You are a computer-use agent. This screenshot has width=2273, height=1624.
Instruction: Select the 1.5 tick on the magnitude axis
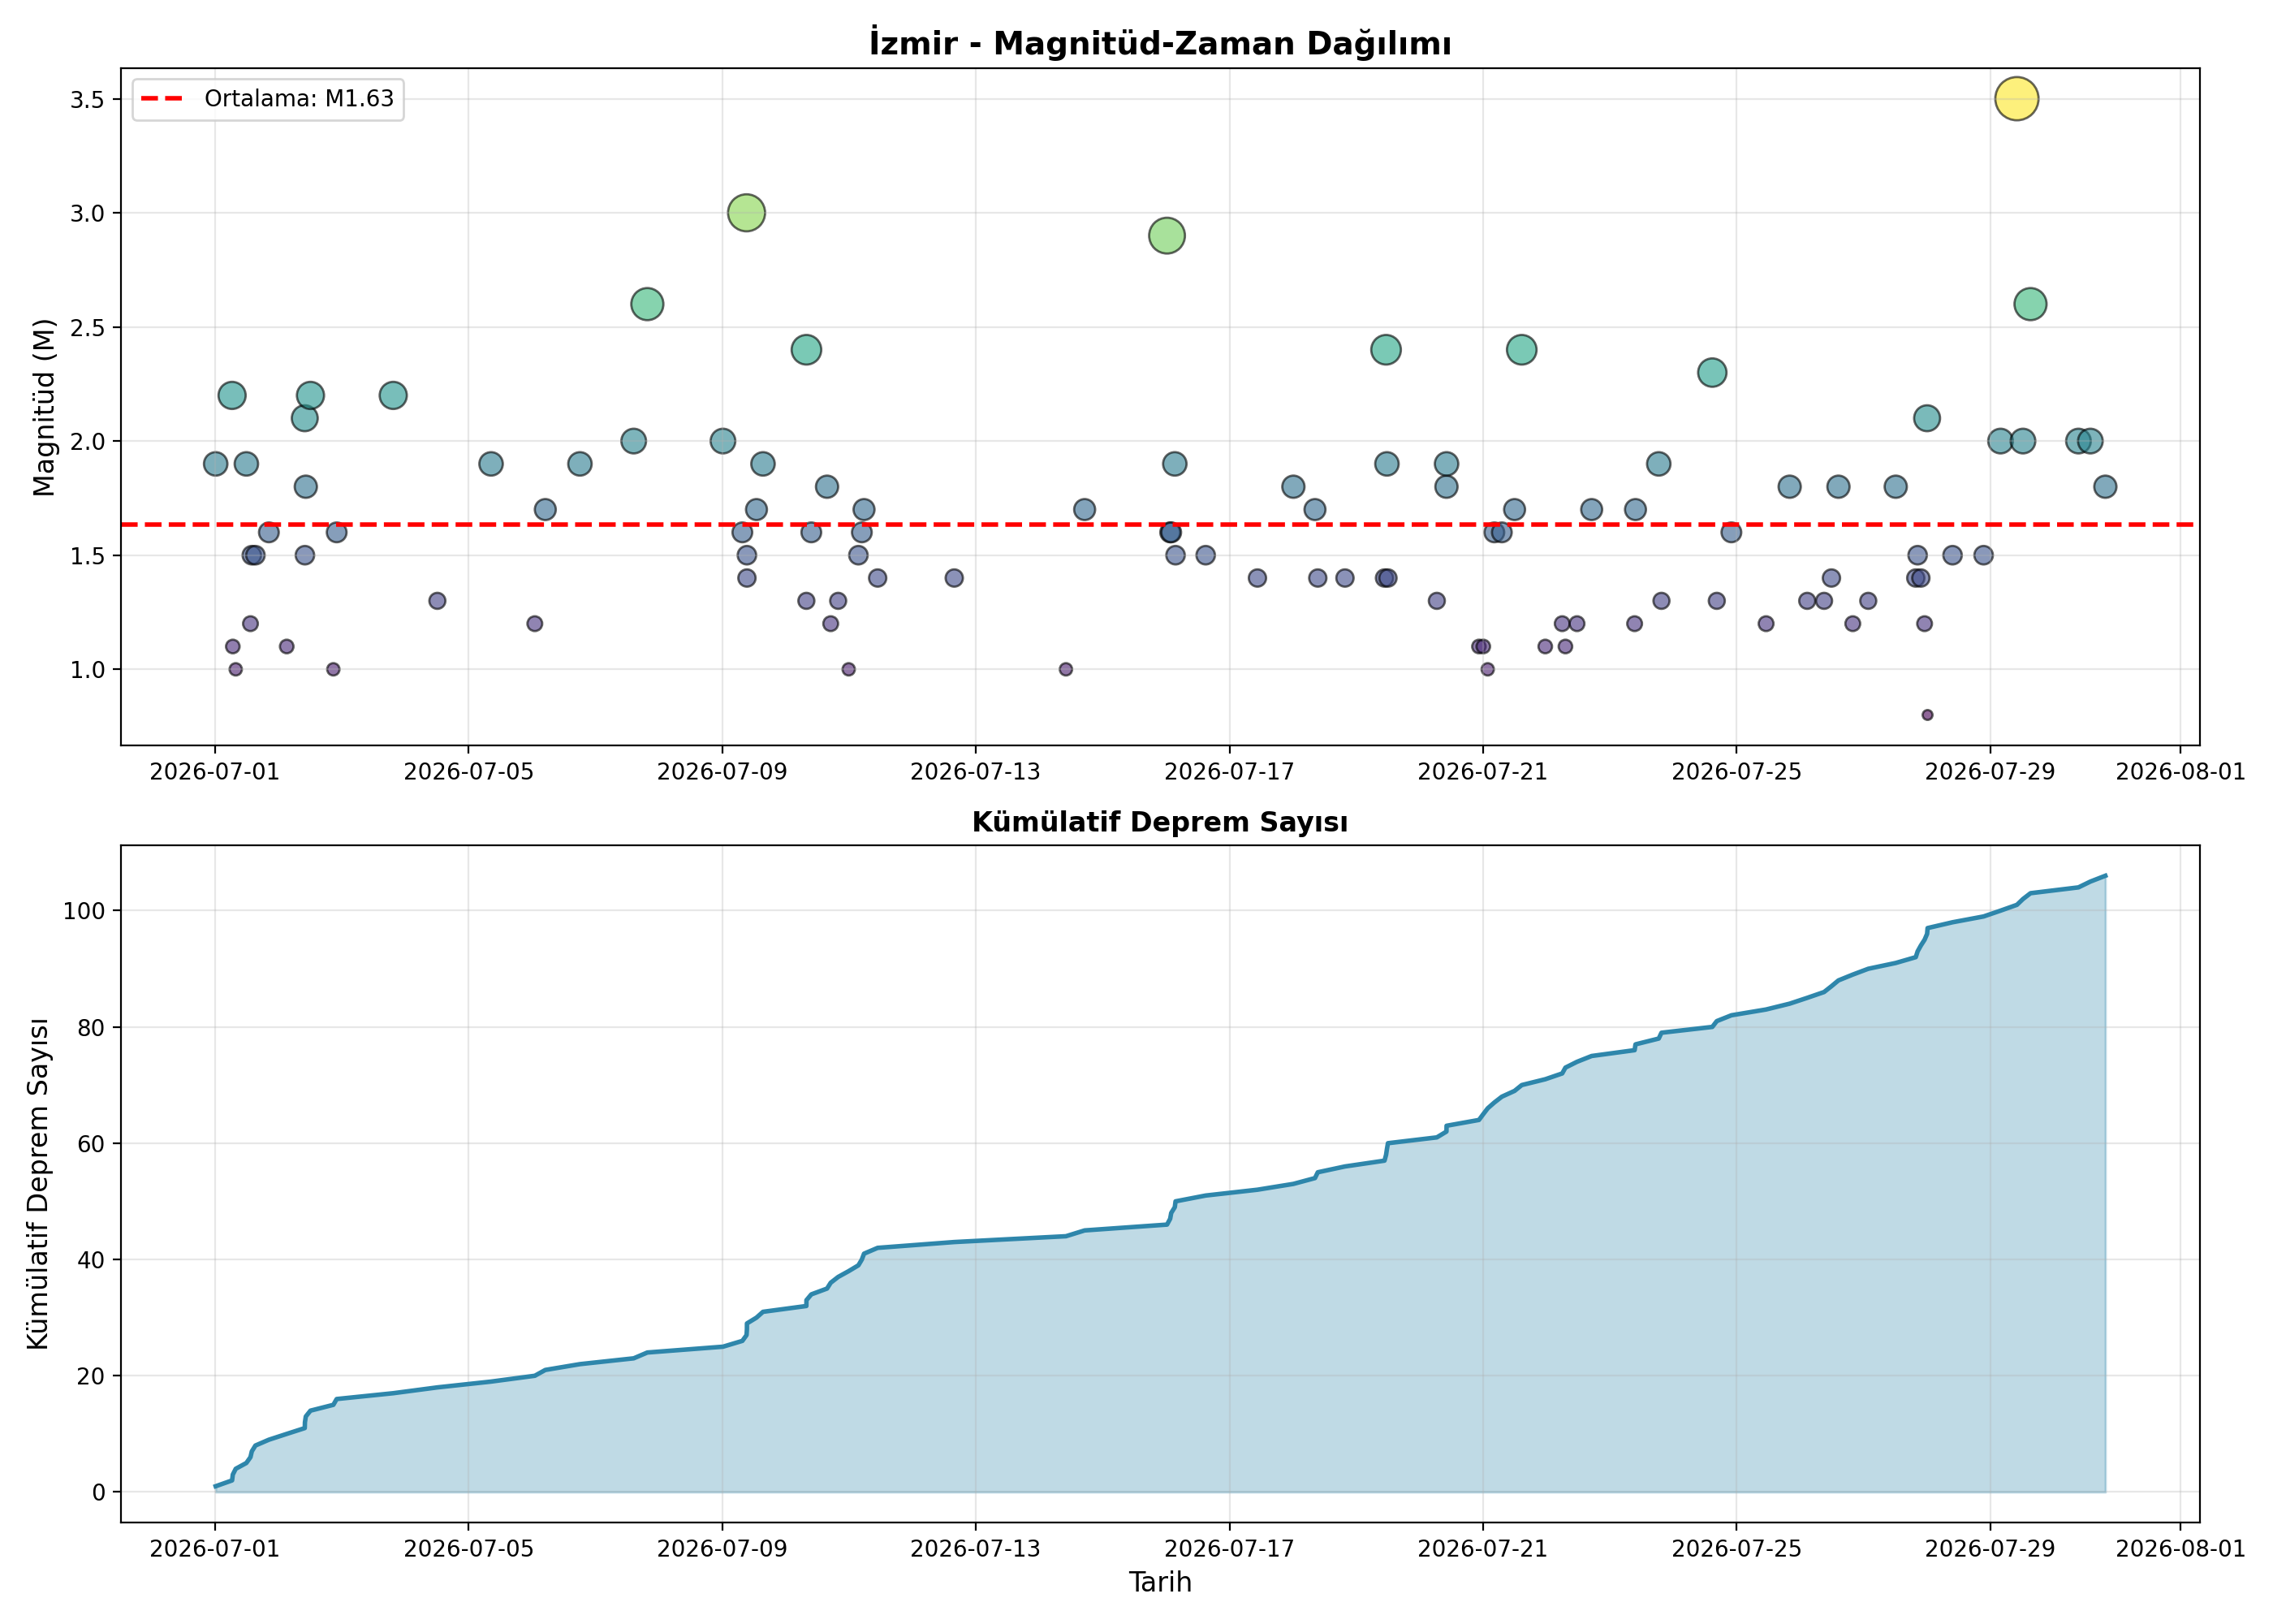click(87, 555)
